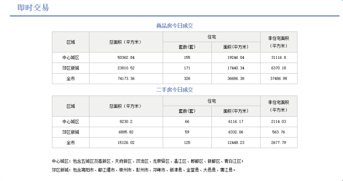Select 全市 row label in 二手房 table
Screen dimensions: 343x181
click(x=70, y=143)
